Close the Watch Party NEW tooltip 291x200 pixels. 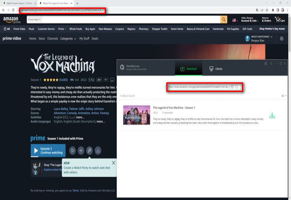pos(113,163)
